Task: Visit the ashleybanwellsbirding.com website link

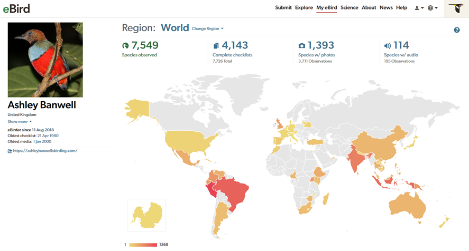Action: pyautogui.click(x=45, y=151)
